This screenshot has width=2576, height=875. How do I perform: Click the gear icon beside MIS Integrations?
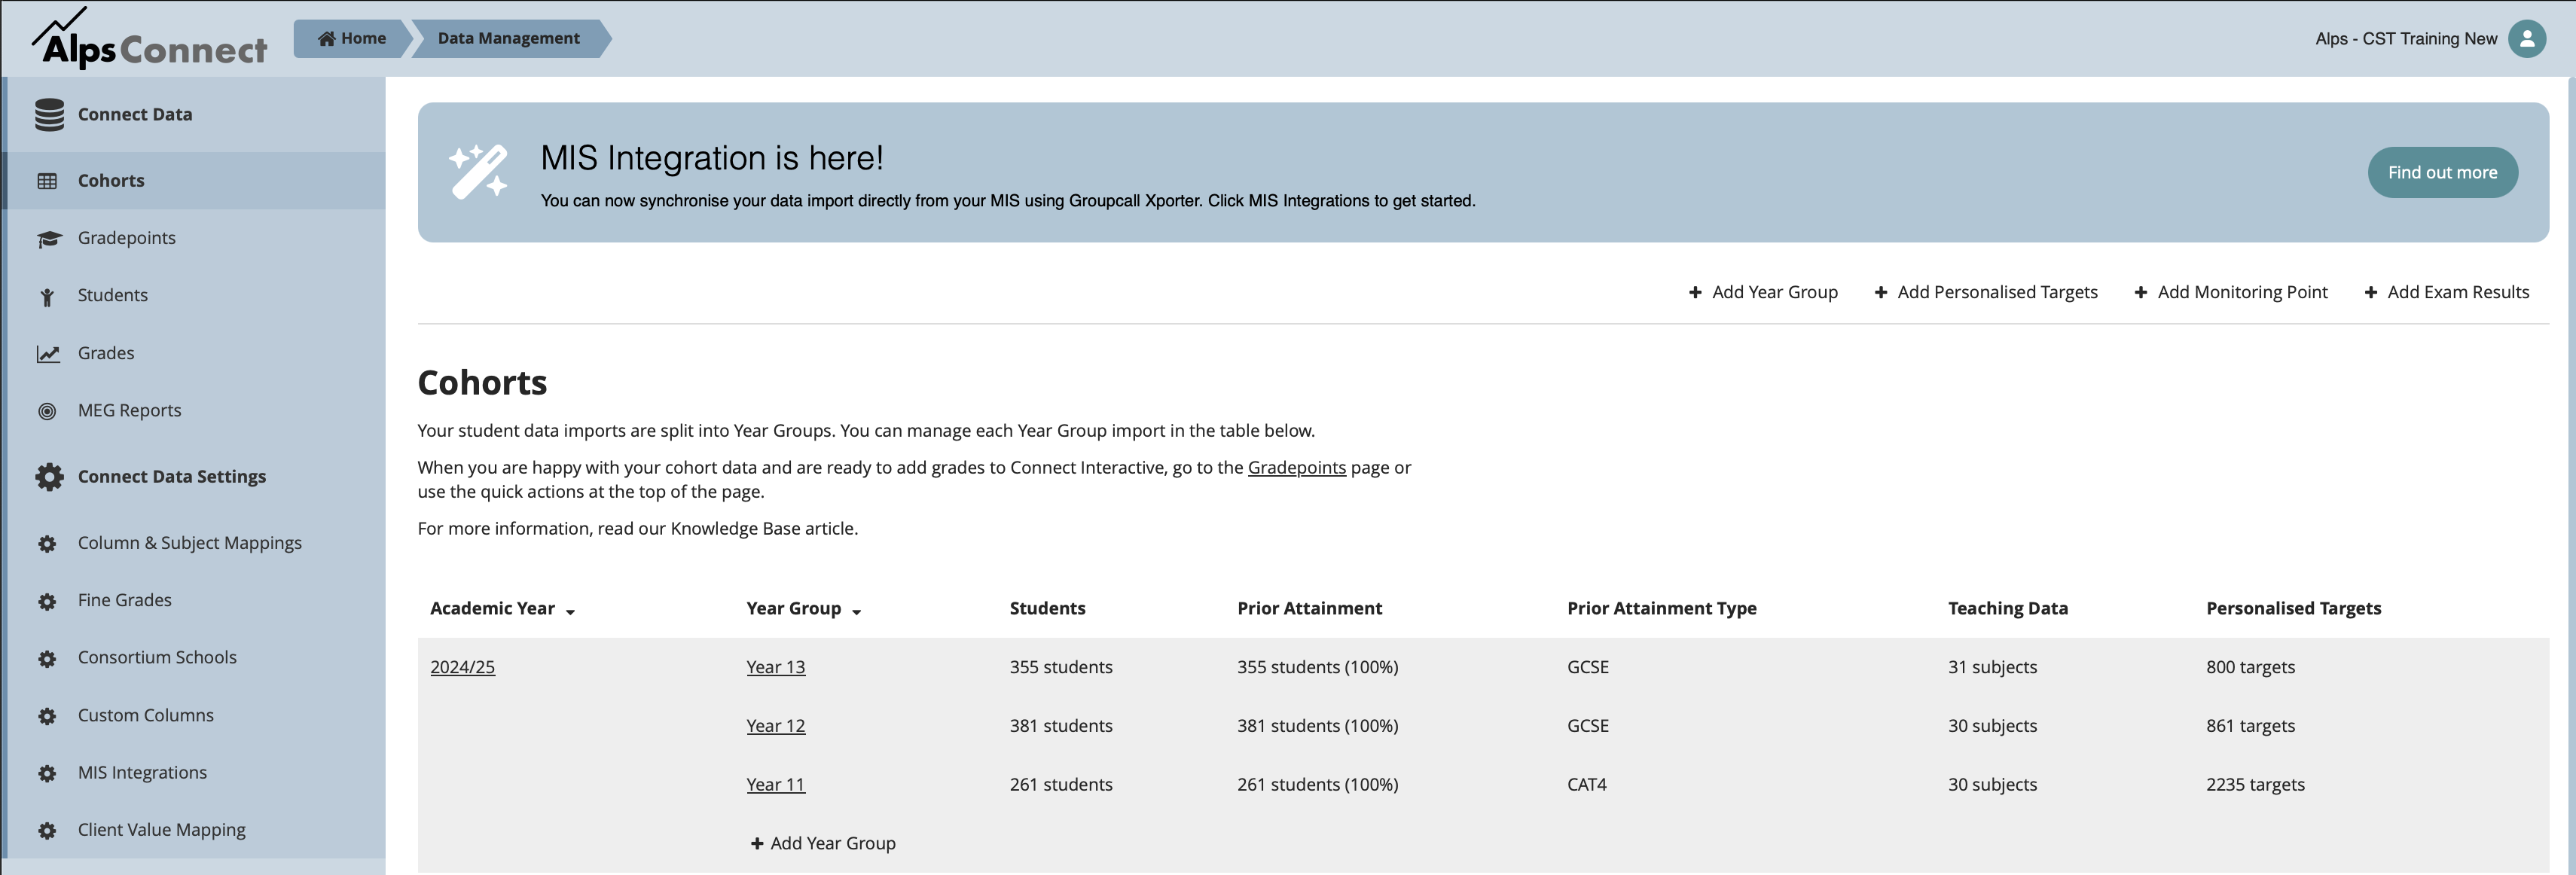click(47, 773)
